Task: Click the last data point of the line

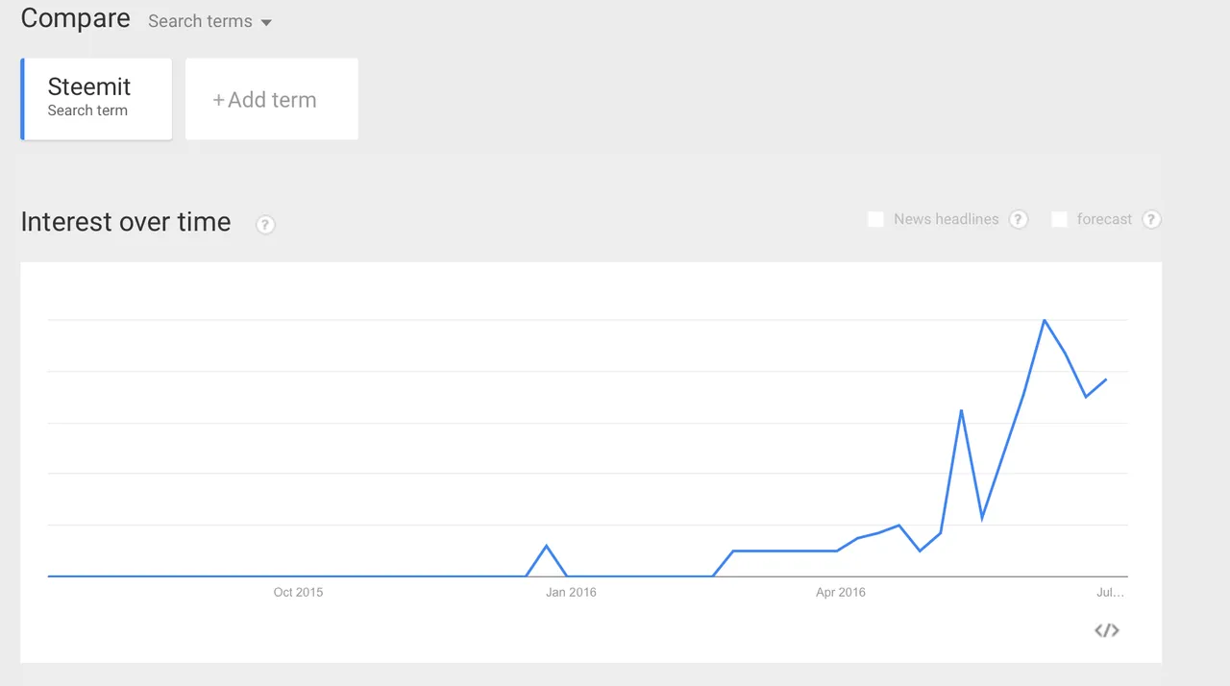Action: 1106,380
